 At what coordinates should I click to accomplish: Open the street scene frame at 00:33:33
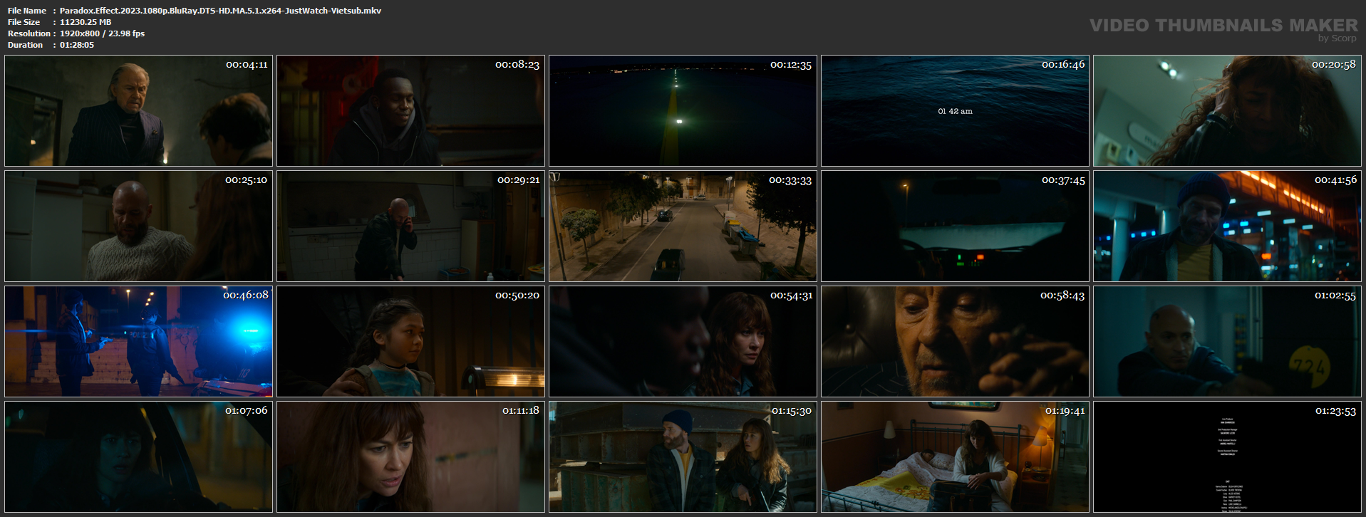683,226
